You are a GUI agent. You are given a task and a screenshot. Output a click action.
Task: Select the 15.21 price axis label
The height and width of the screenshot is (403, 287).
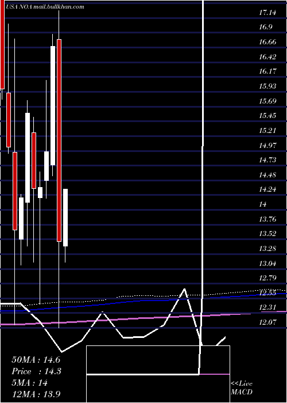click(x=267, y=130)
